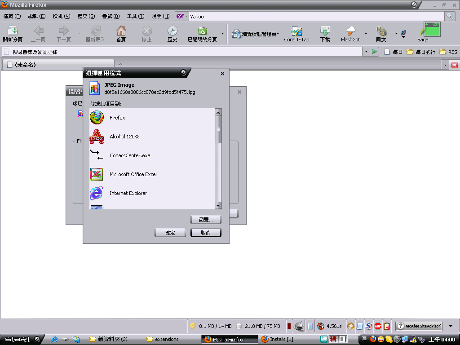Open the 書籤 (Bookmarks) menu

(111, 16)
